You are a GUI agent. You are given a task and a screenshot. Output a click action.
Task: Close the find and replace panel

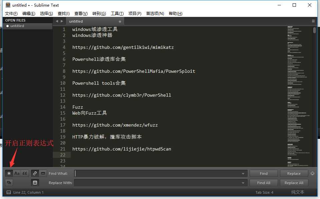tap(312, 173)
